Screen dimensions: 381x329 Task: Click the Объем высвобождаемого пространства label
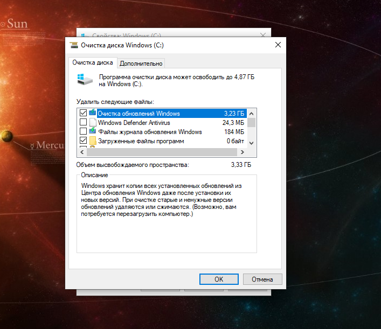133,165
